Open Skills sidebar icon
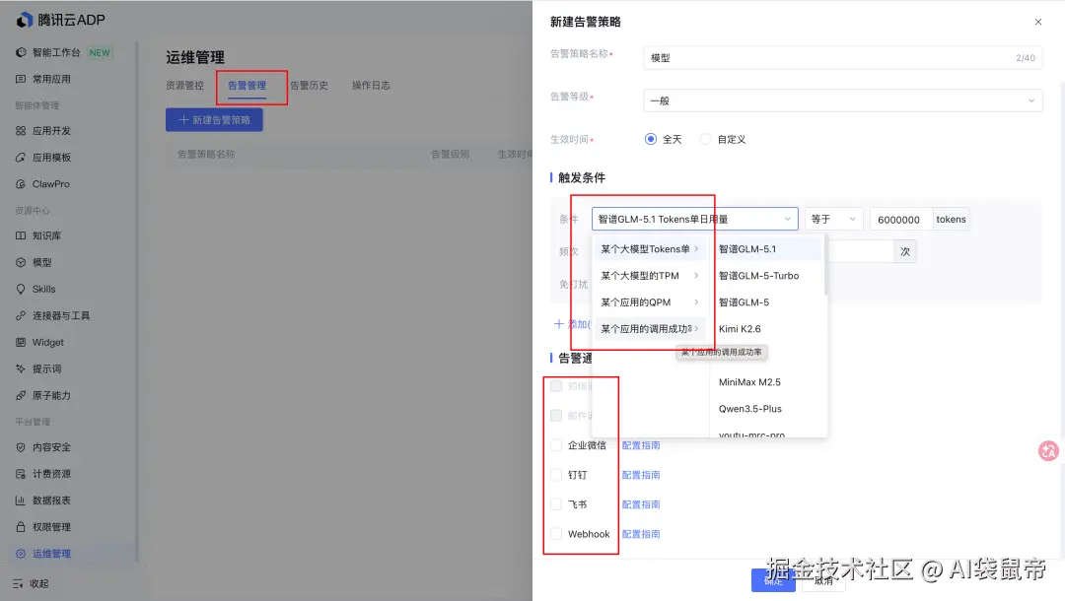This screenshot has height=601, width=1065. click(x=21, y=289)
